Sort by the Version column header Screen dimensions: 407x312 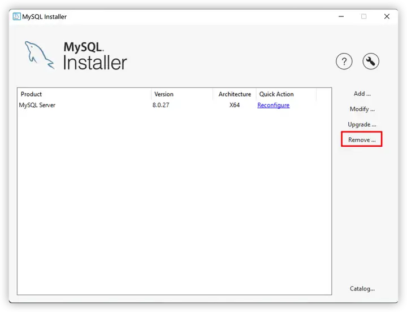182,94
